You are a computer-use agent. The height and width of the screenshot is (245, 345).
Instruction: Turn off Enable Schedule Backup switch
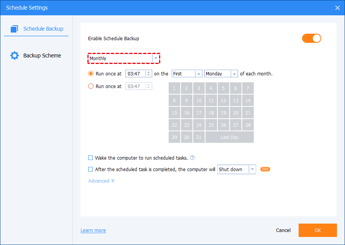[311, 38]
